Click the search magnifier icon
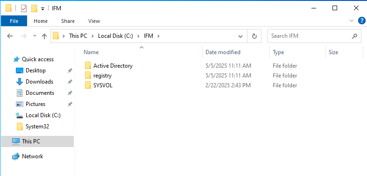 coord(354,36)
